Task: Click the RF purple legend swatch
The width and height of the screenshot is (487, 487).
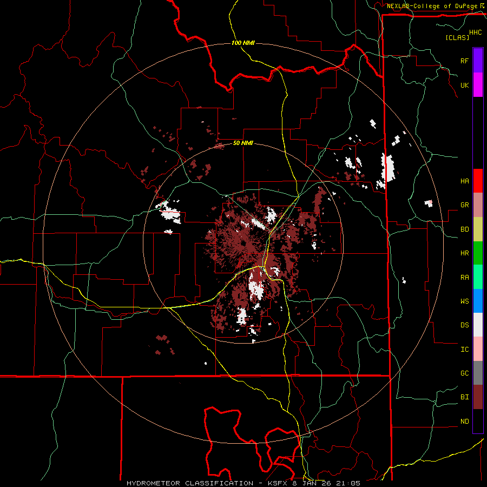Action: 478,61
